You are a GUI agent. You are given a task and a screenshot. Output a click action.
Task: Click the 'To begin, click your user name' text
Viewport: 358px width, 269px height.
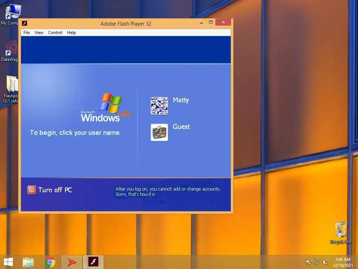tap(75, 133)
